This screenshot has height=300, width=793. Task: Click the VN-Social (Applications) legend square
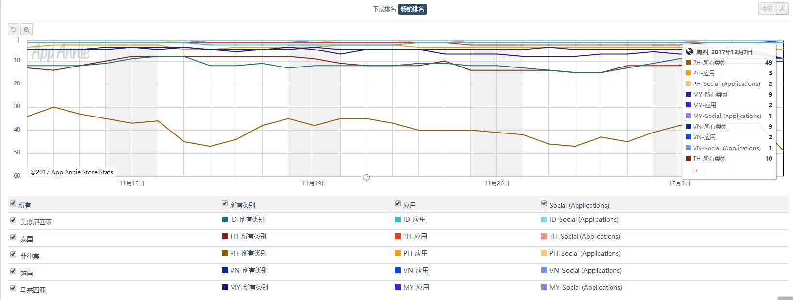point(544,270)
